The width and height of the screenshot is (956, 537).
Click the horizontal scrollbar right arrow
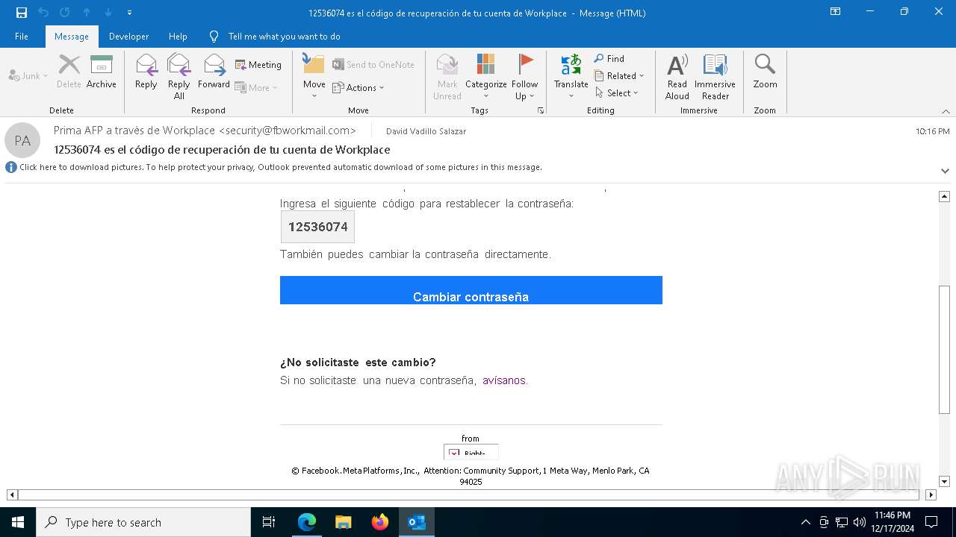pos(931,494)
